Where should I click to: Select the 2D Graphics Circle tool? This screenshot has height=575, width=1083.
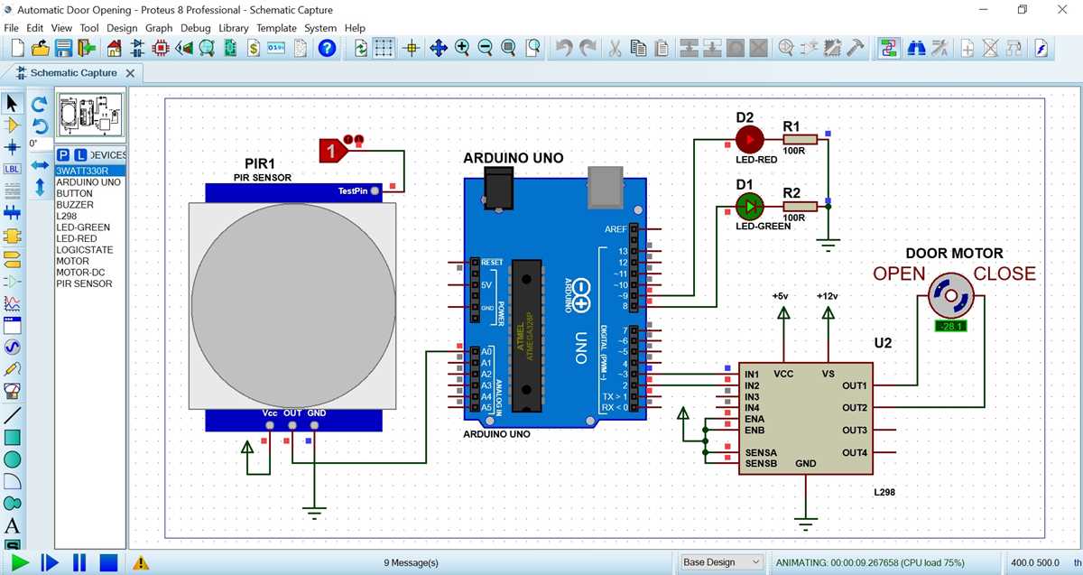coord(13,459)
